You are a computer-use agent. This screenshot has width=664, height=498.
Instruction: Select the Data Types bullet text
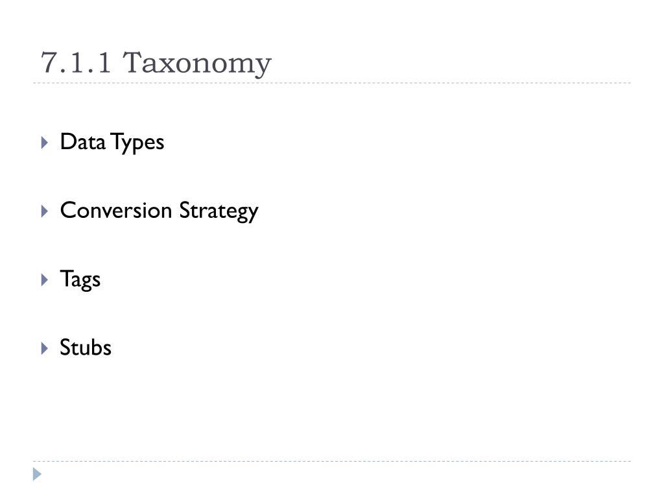click(112, 143)
